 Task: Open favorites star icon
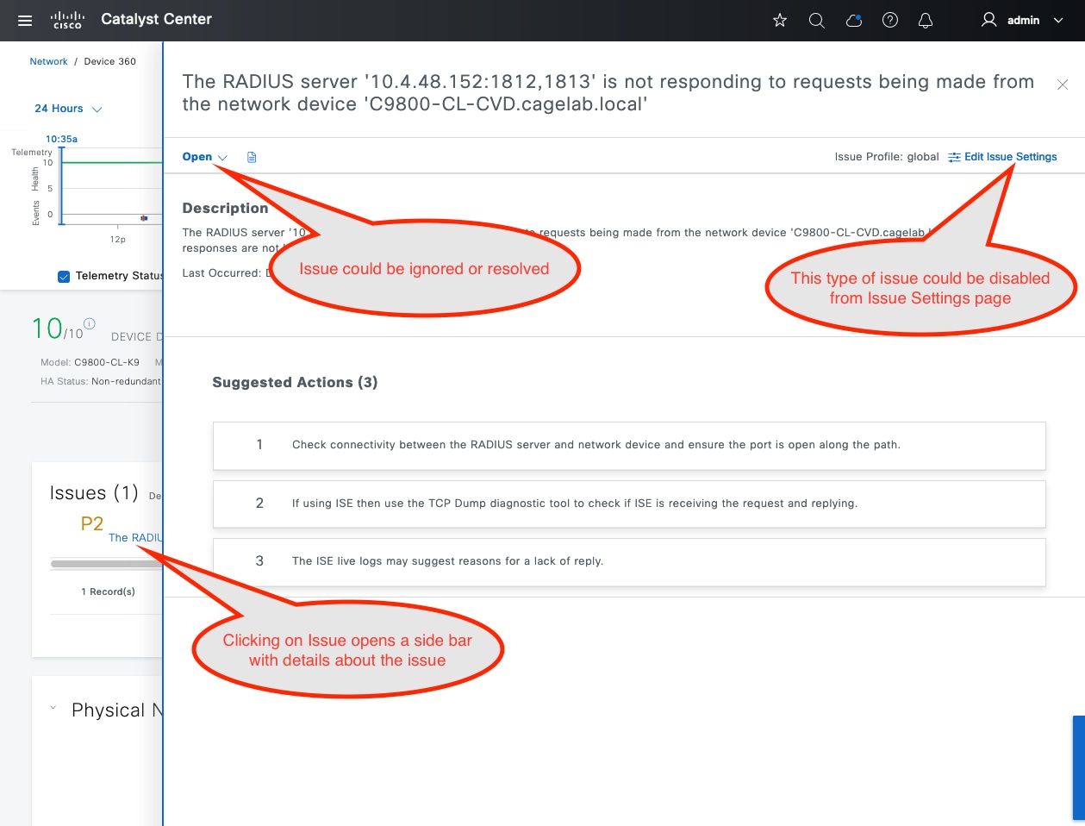tap(780, 20)
